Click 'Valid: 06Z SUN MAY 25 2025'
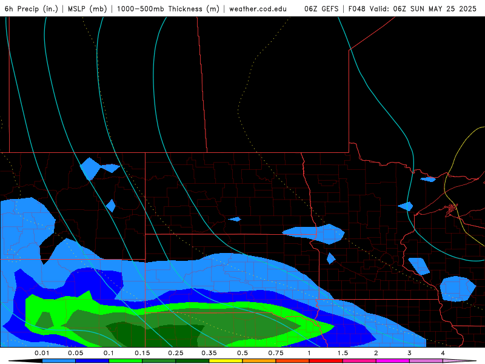 click(x=423, y=9)
